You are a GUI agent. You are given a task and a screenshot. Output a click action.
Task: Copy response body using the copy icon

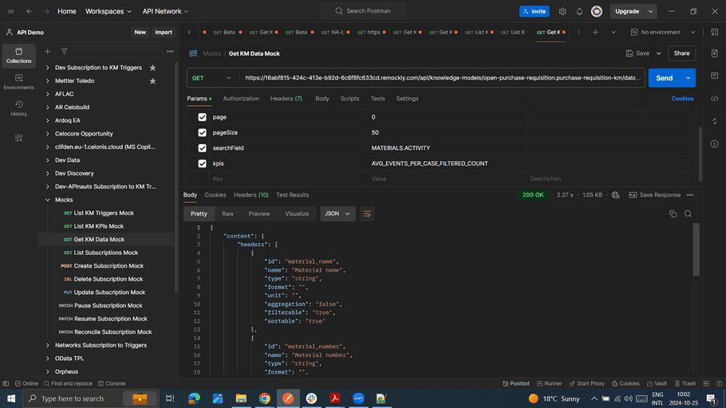tap(673, 214)
